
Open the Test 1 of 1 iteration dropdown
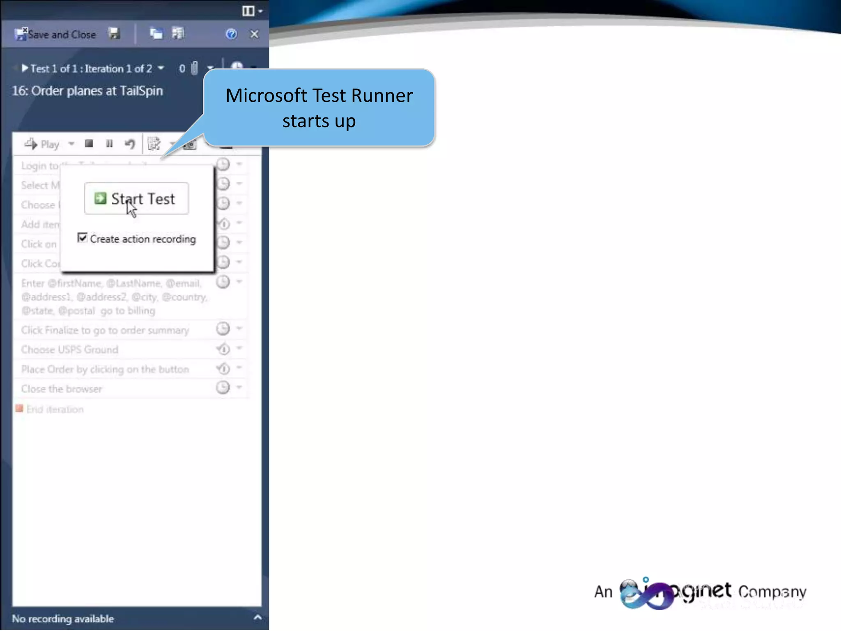point(161,68)
